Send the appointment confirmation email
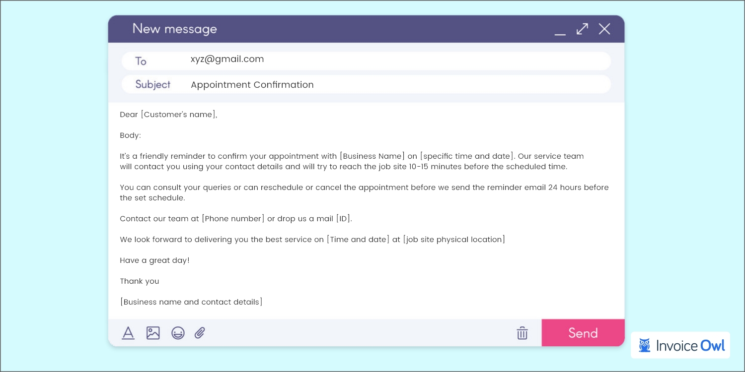This screenshot has width=745, height=372. (x=583, y=333)
